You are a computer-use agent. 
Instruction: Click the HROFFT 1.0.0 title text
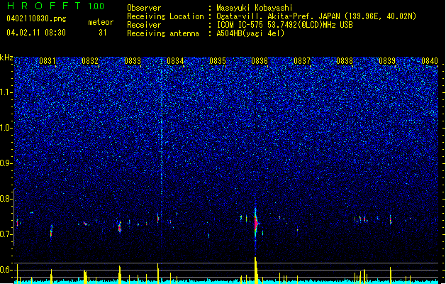coord(56,6)
